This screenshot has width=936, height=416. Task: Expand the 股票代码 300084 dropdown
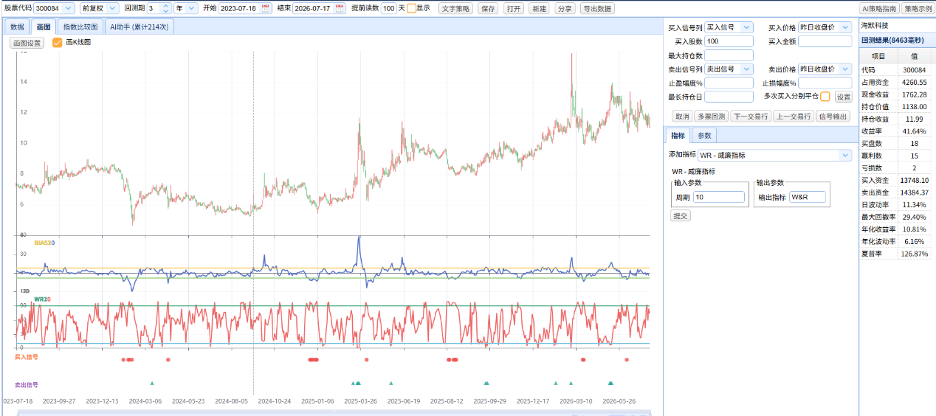click(x=69, y=8)
